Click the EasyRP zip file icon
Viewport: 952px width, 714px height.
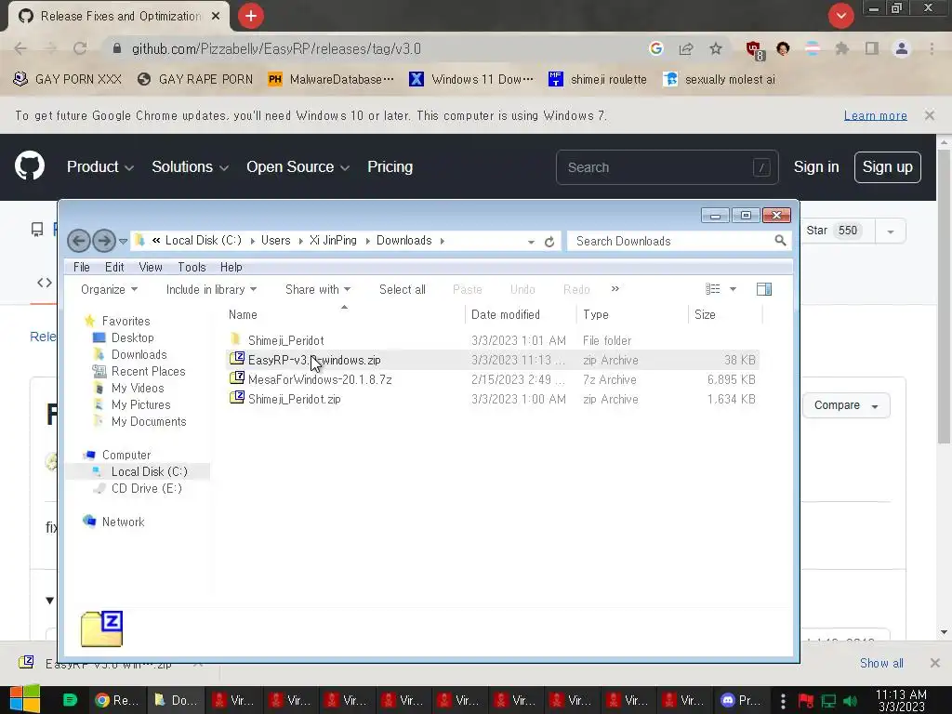237,359
